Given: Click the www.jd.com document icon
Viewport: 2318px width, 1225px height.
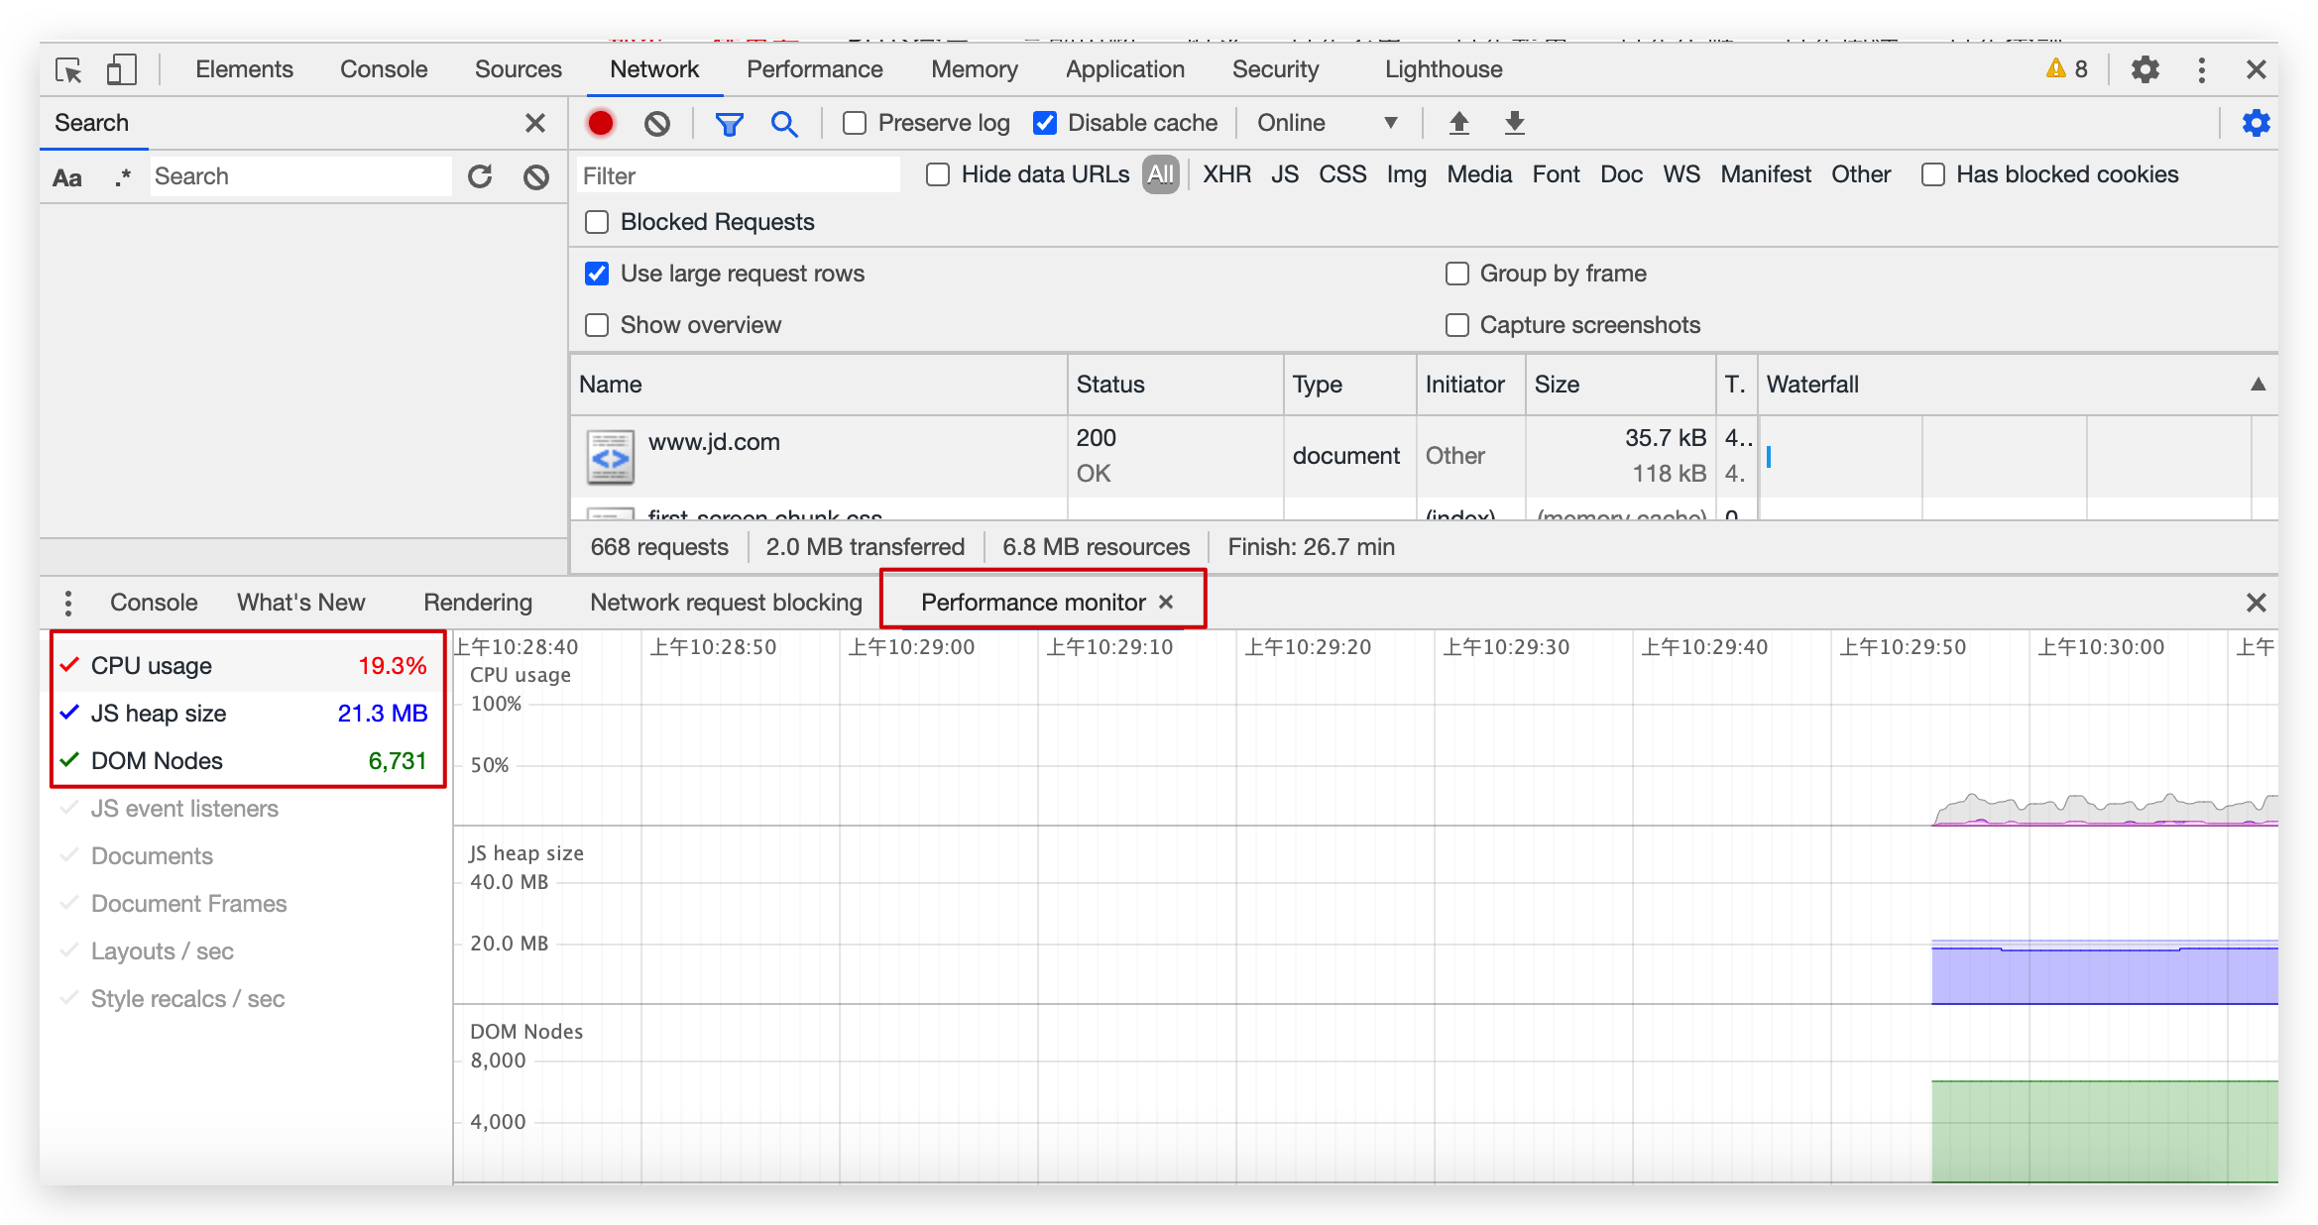Looking at the screenshot, I should point(610,457).
